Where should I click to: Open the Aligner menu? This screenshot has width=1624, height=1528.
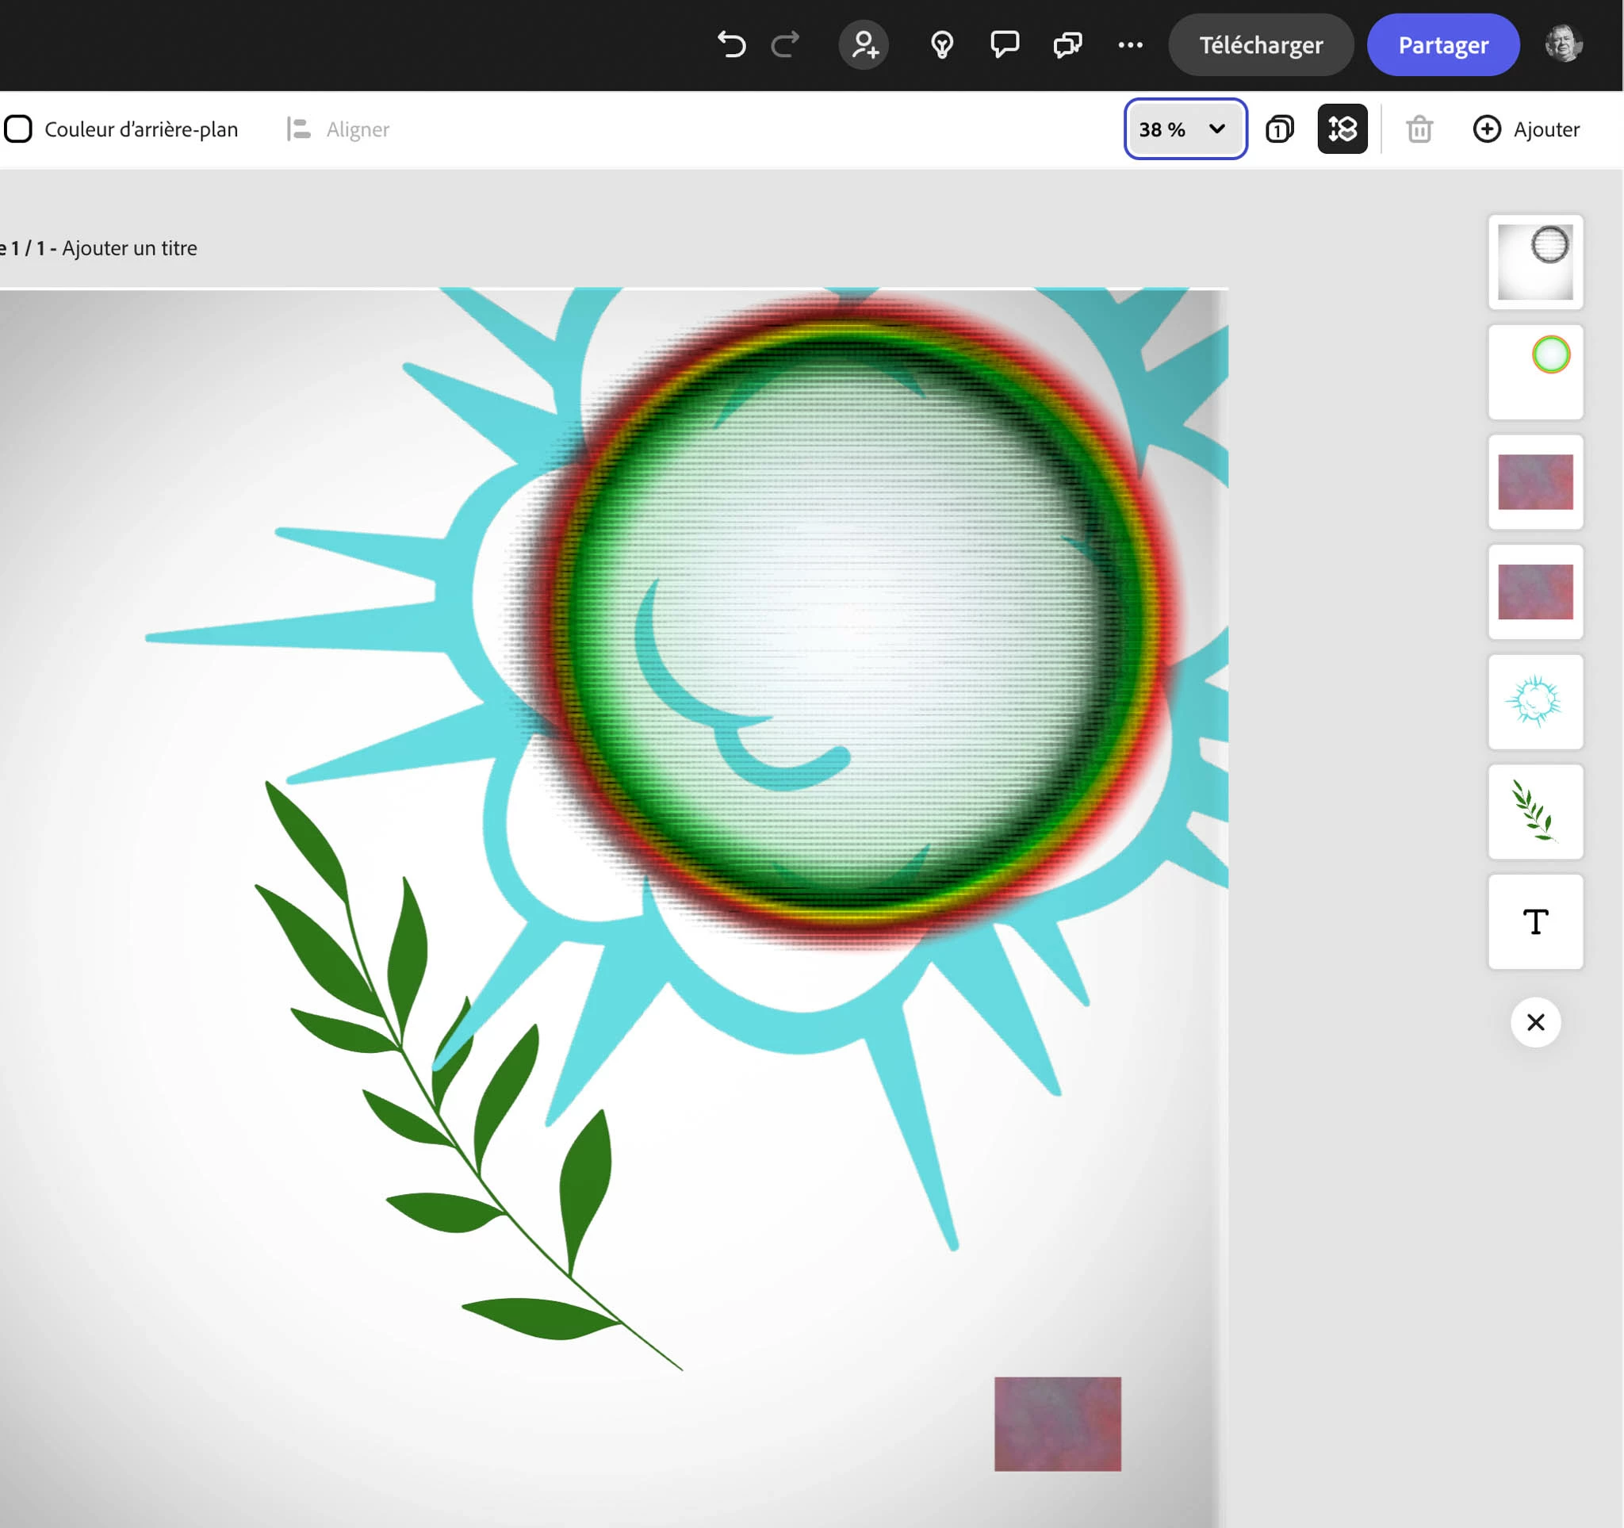[338, 129]
